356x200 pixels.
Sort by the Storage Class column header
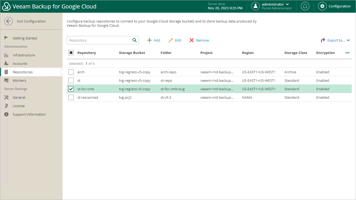click(296, 53)
